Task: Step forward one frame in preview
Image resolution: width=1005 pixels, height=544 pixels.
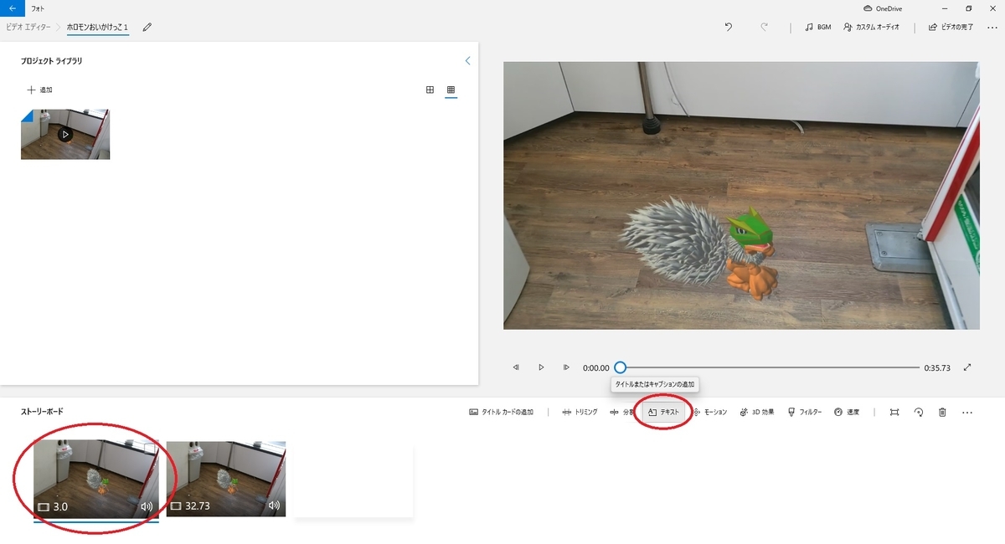Action: pos(566,367)
